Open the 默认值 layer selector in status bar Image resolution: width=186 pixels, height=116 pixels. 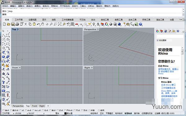click(69, 114)
